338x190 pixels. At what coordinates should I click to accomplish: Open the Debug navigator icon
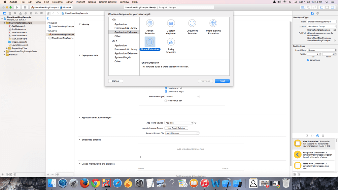point(31,13)
